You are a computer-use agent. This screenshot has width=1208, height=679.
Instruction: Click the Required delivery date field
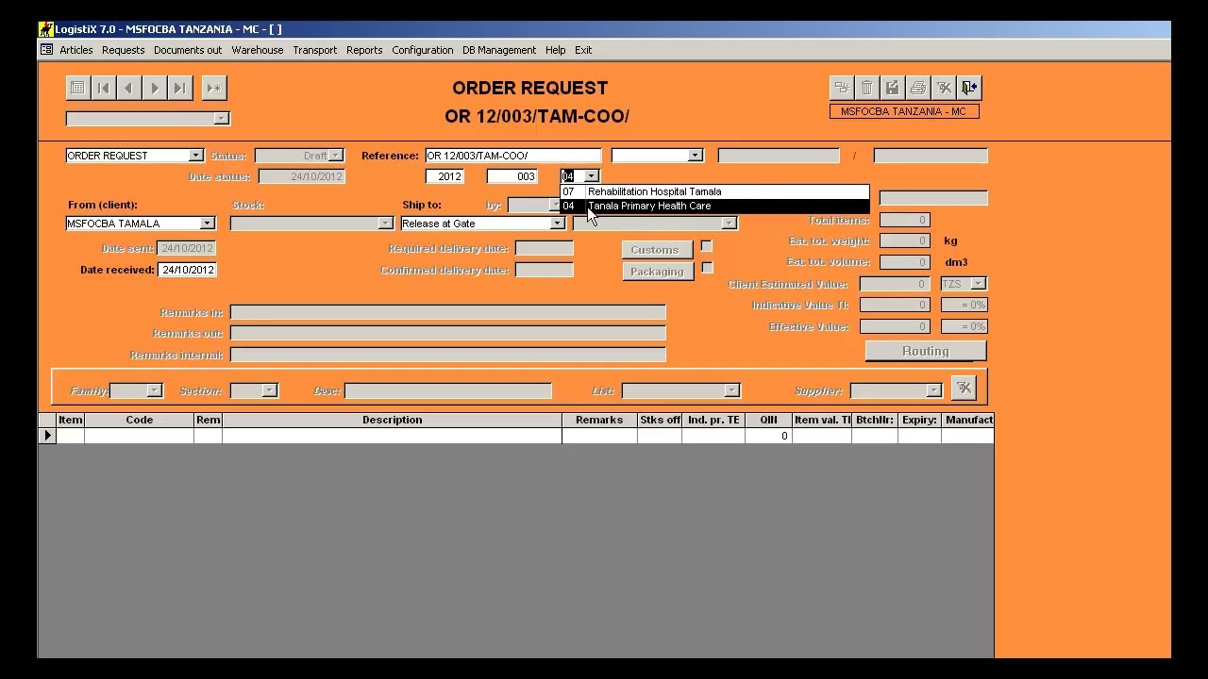click(x=545, y=248)
